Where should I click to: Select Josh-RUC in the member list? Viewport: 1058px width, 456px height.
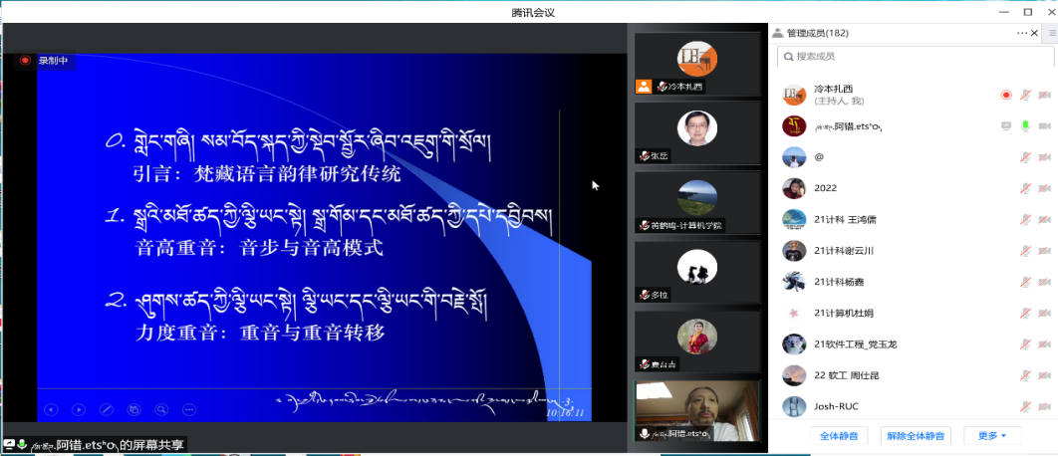pos(833,406)
